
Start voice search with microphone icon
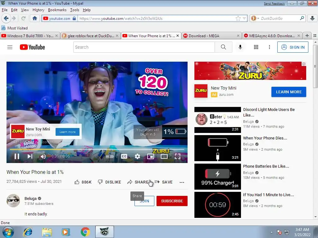pos(240,47)
